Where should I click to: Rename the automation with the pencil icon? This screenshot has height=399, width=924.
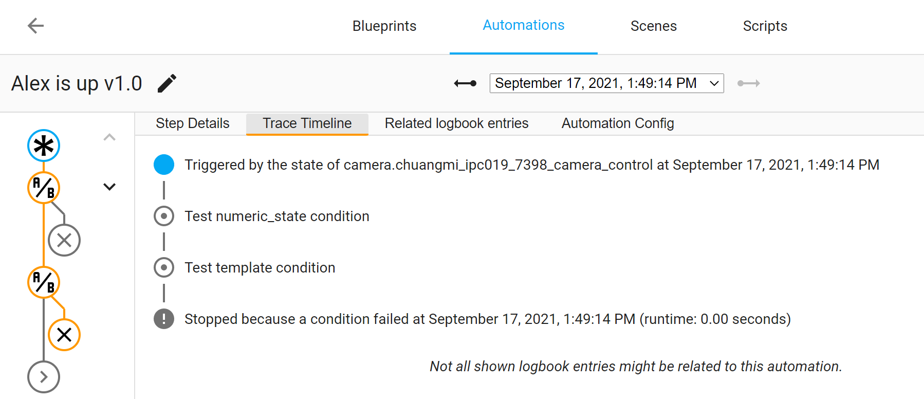point(167,82)
